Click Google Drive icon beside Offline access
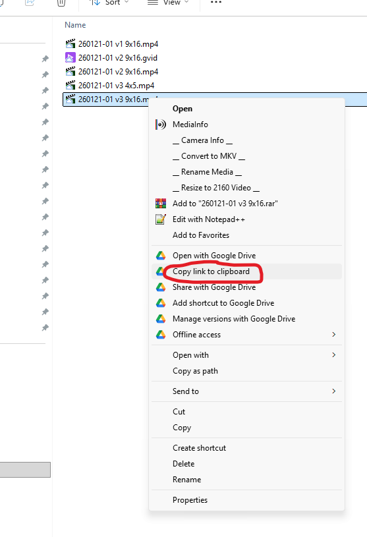 [161, 334]
